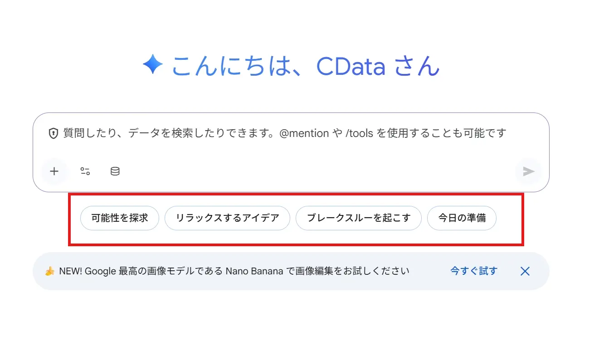Screen dimensions: 604x346
Task: Click the @mention placeholder text
Action: point(304,133)
